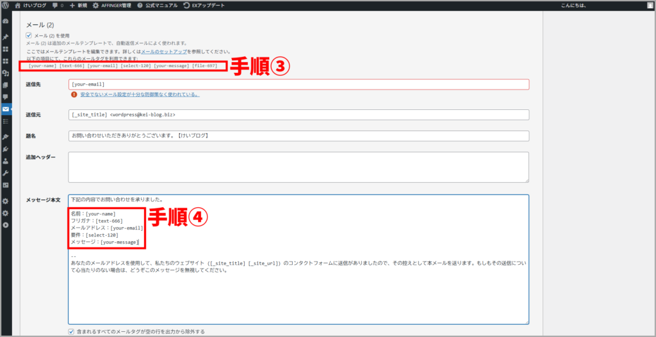Screen dimensions: 656x337
Task: Click into the 題名 subject field
Action: tap(298, 136)
